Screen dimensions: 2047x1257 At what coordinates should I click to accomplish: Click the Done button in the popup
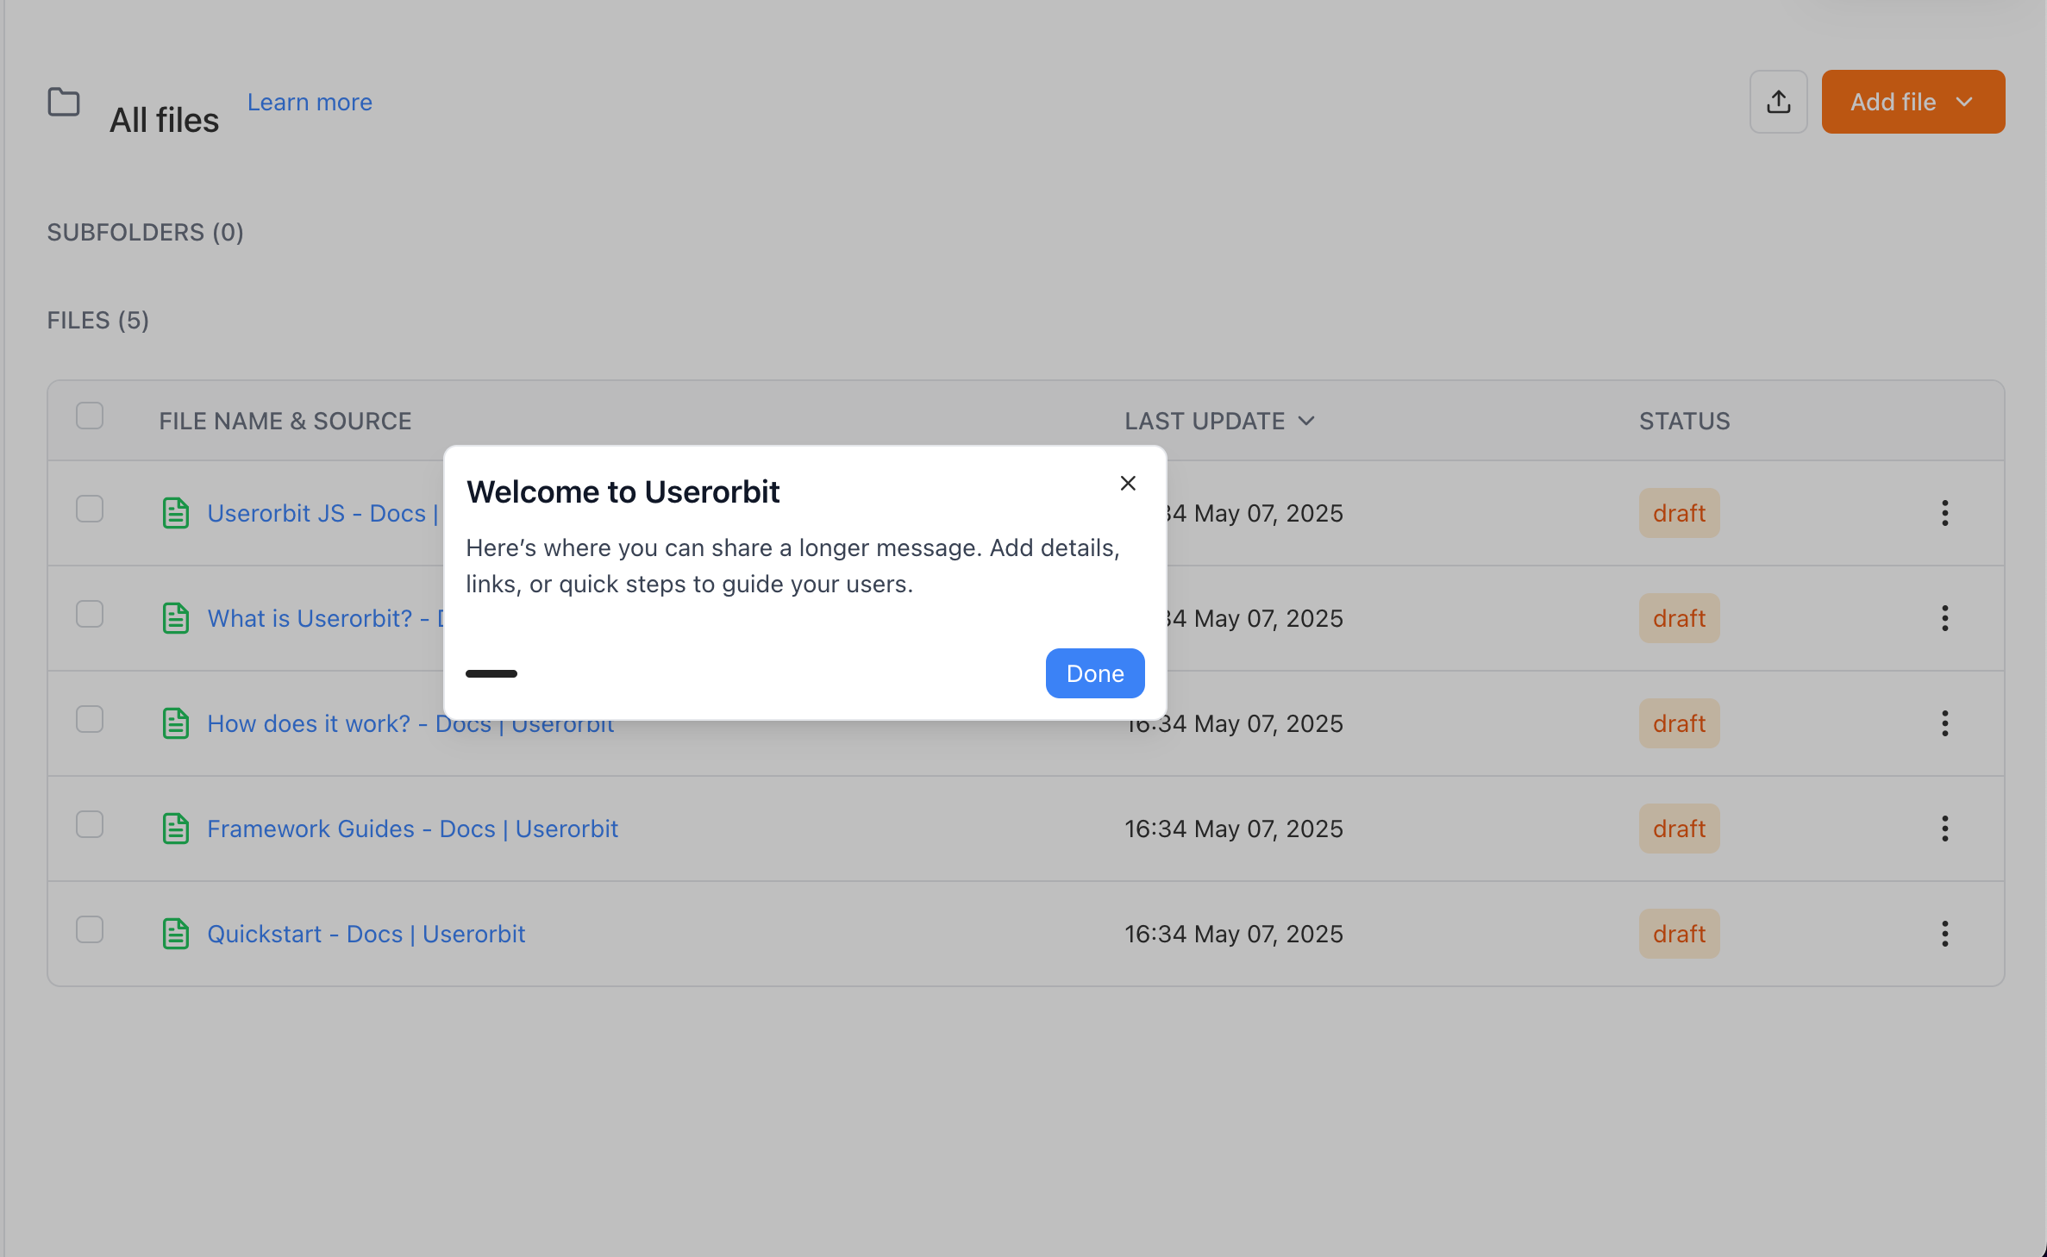point(1094,673)
